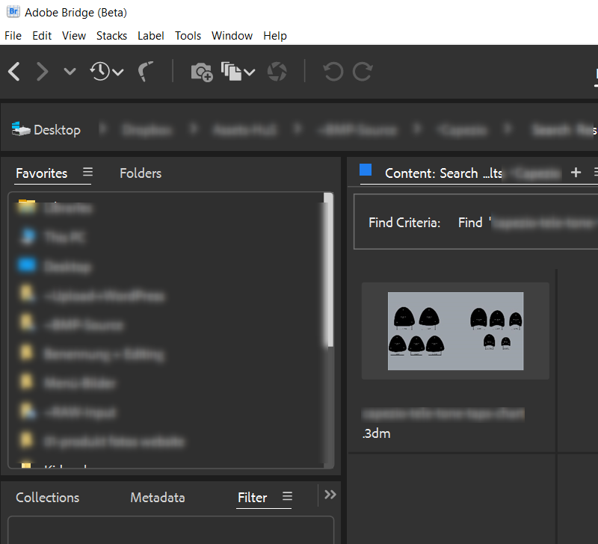Click the recent items clock icon
Image resolution: width=598 pixels, height=544 pixels.
[x=100, y=72]
